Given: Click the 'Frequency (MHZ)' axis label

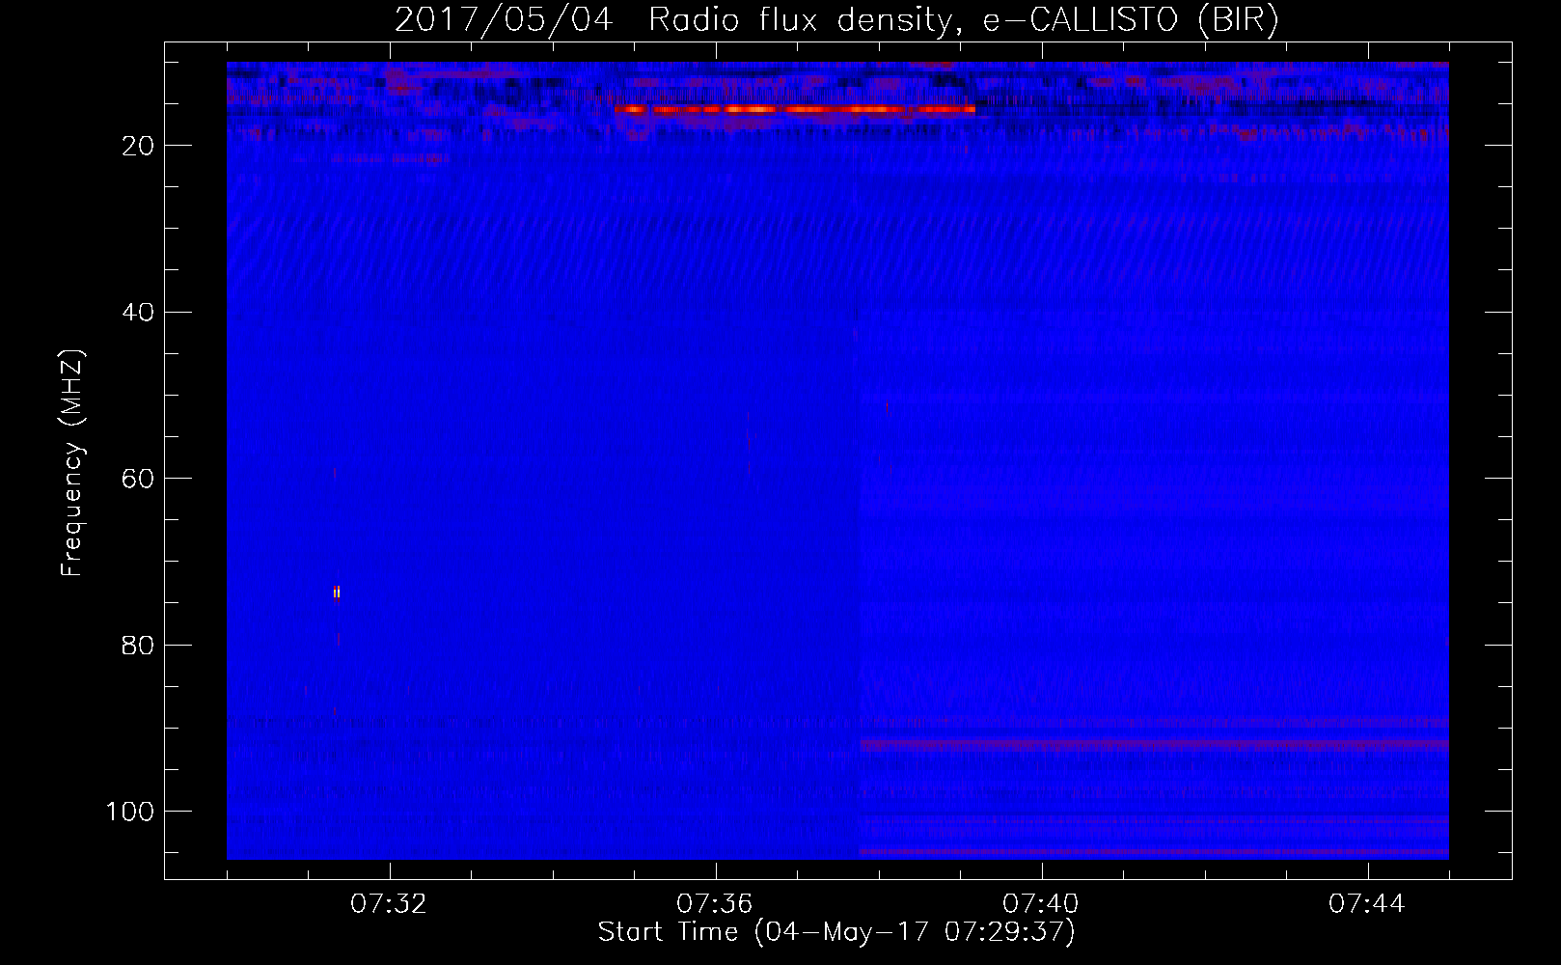Looking at the screenshot, I should (x=73, y=463).
